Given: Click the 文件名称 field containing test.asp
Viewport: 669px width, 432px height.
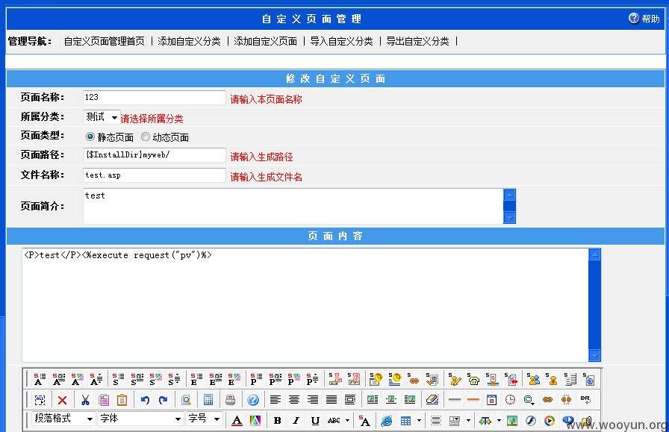Looking at the screenshot, I should [x=155, y=175].
